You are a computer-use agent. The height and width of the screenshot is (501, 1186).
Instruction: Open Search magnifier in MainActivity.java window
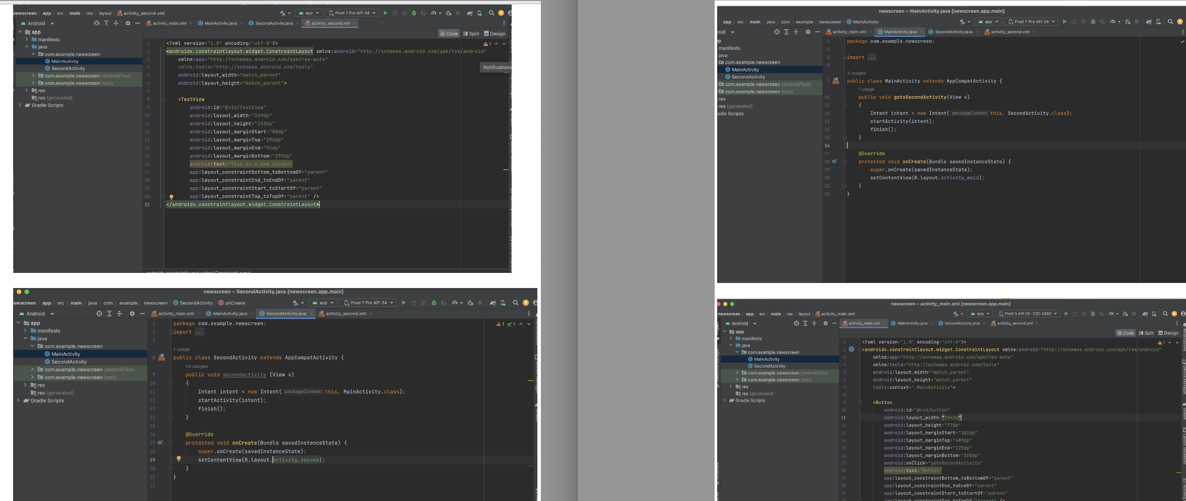[1170, 22]
